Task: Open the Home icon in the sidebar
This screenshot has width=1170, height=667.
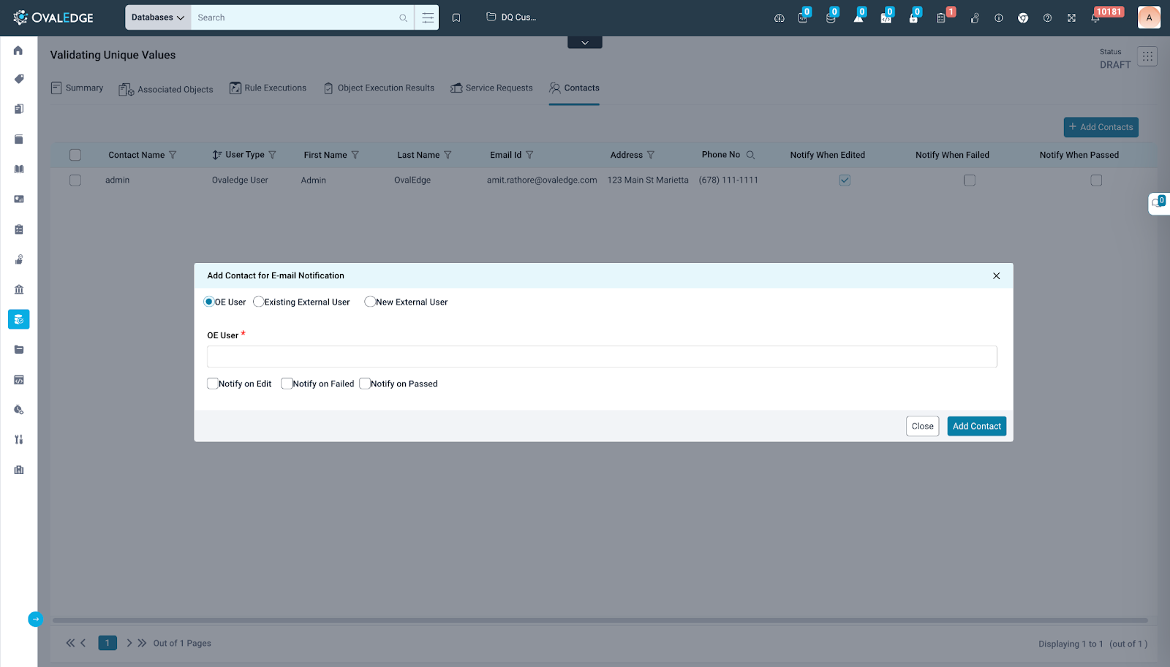Action: pyautogui.click(x=18, y=50)
